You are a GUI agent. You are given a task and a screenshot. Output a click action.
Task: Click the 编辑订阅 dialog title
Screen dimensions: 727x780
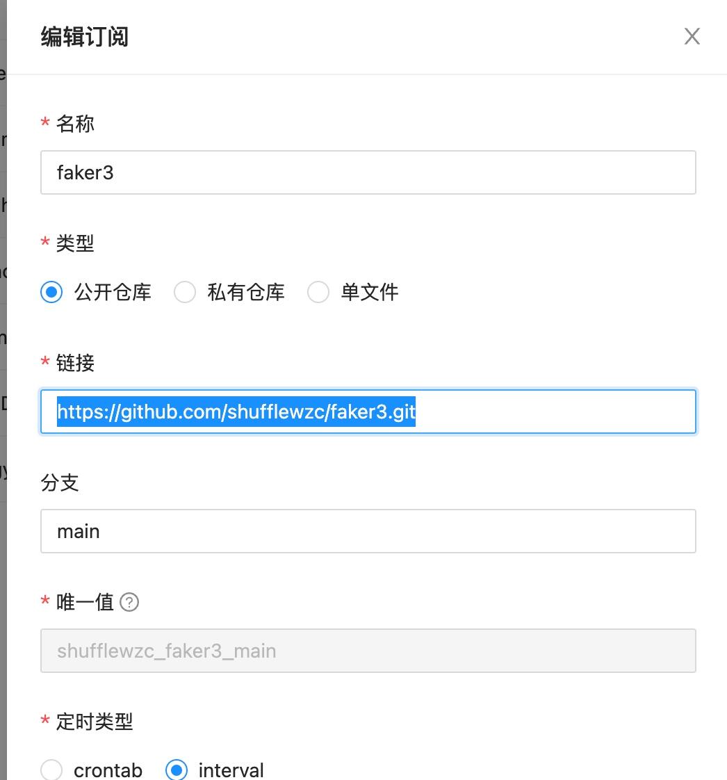tap(83, 35)
